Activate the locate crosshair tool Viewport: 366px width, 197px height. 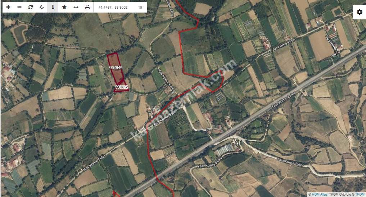(42, 7)
